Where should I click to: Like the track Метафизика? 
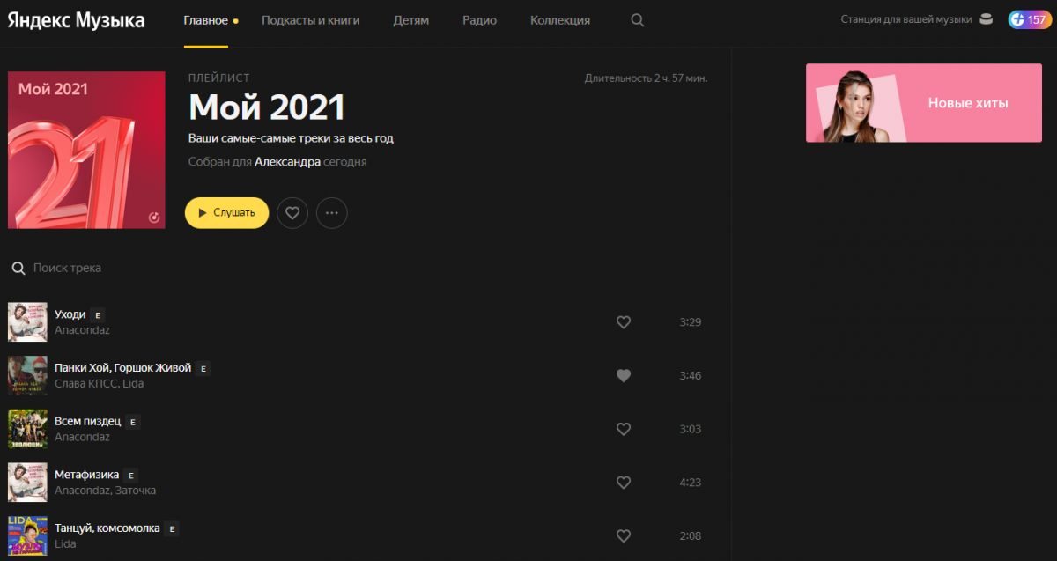pos(624,483)
